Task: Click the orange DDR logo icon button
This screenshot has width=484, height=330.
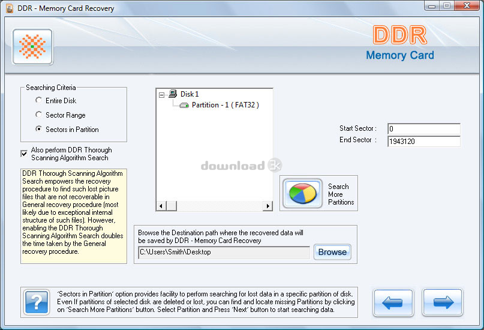Action: click(32, 47)
